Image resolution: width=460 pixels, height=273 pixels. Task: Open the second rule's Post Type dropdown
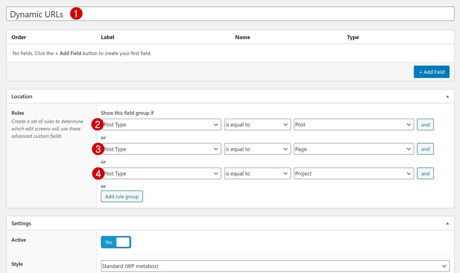tap(162, 149)
